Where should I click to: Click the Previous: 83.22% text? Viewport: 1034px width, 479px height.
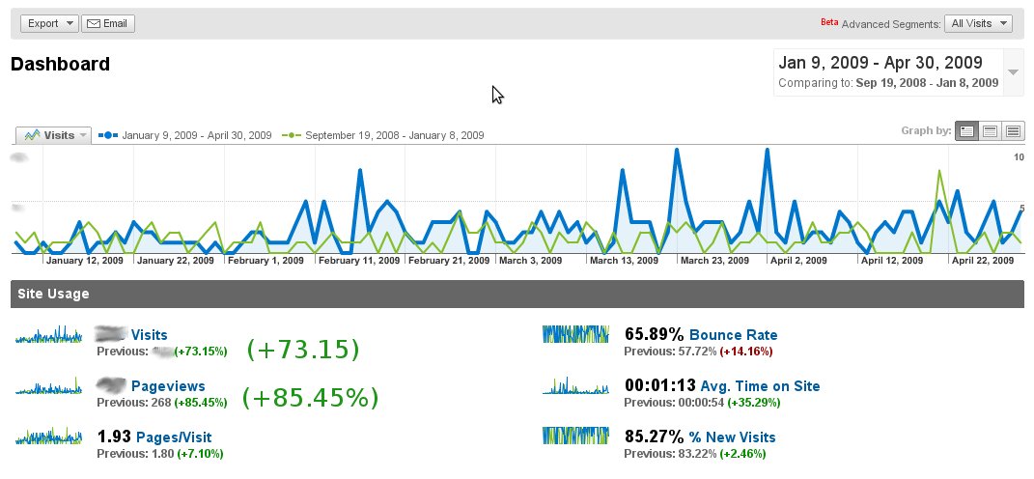[670, 454]
